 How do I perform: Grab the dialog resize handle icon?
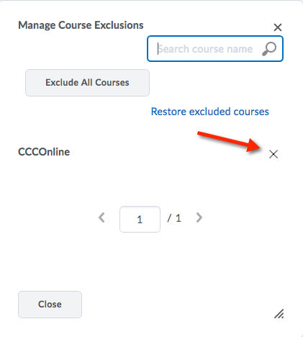click(279, 314)
